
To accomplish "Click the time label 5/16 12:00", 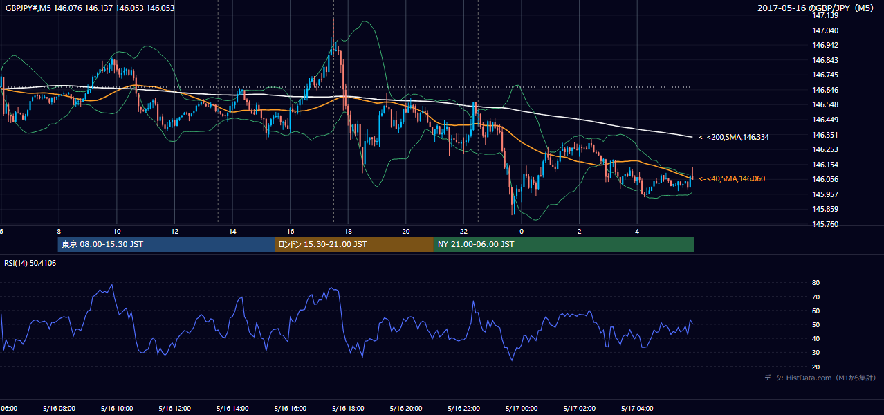I will (174, 408).
